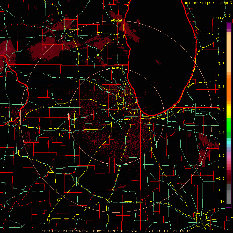233x233 pixels.
Task: Click the 100 NMI range ring label
Action: pyautogui.click(x=116, y=20)
